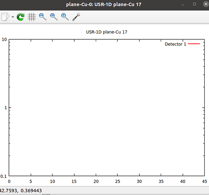
Task: Click the window title bar text
Action: (104, 5)
